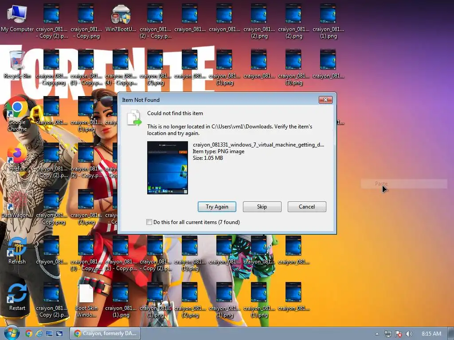This screenshot has height=340, width=454.
Task: Click the 'Size: 1.05 MB' text
Action: click(x=208, y=158)
